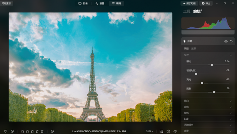Select the 编辑 panel heading tab
The image size is (237, 134).
197,12
